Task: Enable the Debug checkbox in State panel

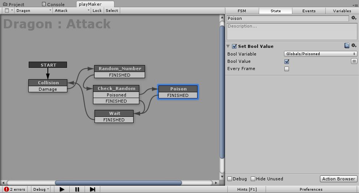Action: (x=230, y=179)
